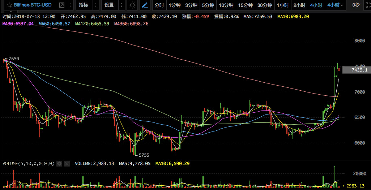Click the MA30:6537.04 legend value

[x=18, y=23]
